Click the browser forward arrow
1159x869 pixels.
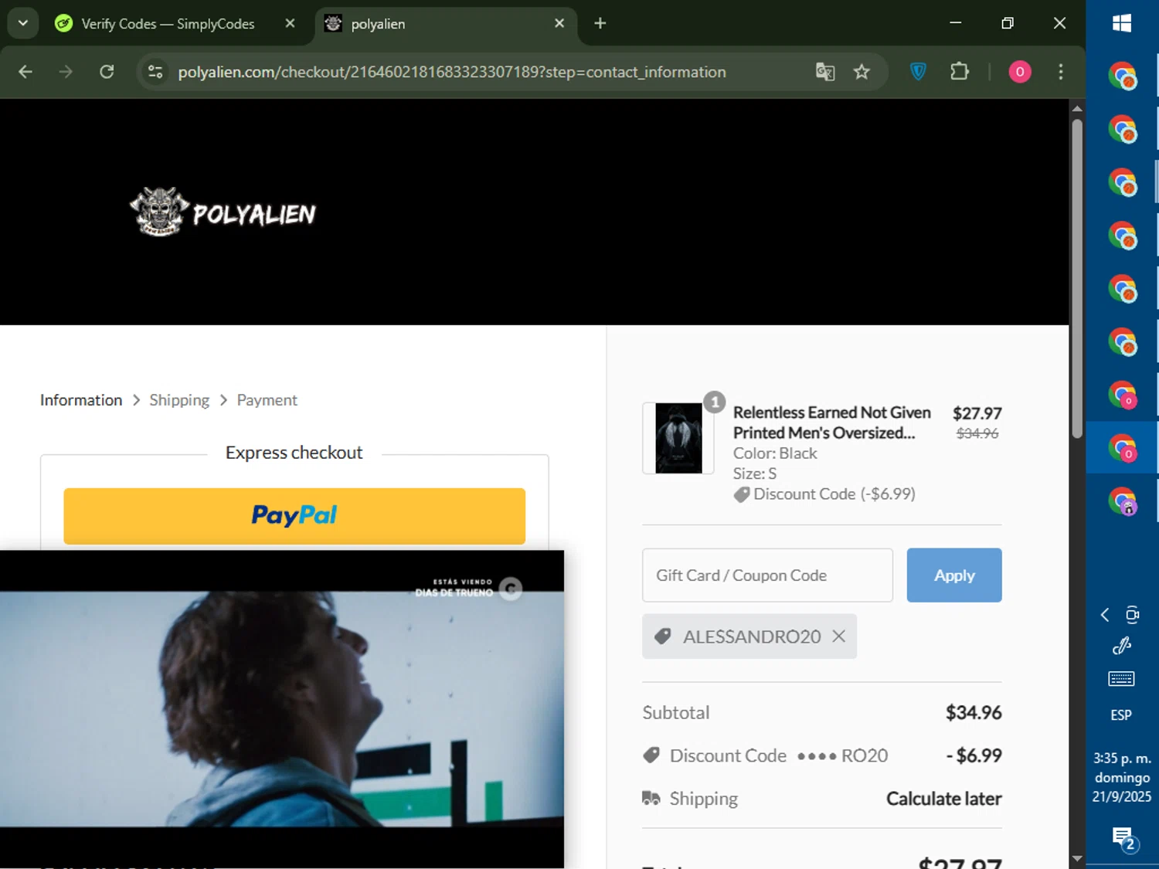coord(66,72)
